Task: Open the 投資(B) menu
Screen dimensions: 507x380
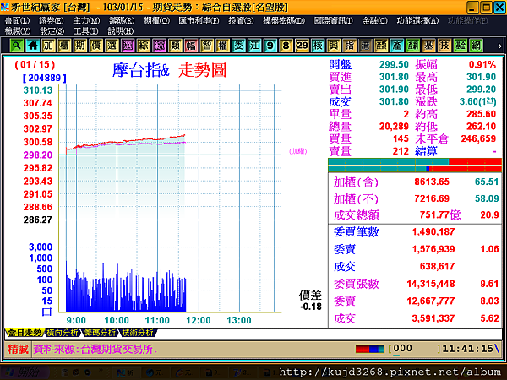Action: (241, 21)
